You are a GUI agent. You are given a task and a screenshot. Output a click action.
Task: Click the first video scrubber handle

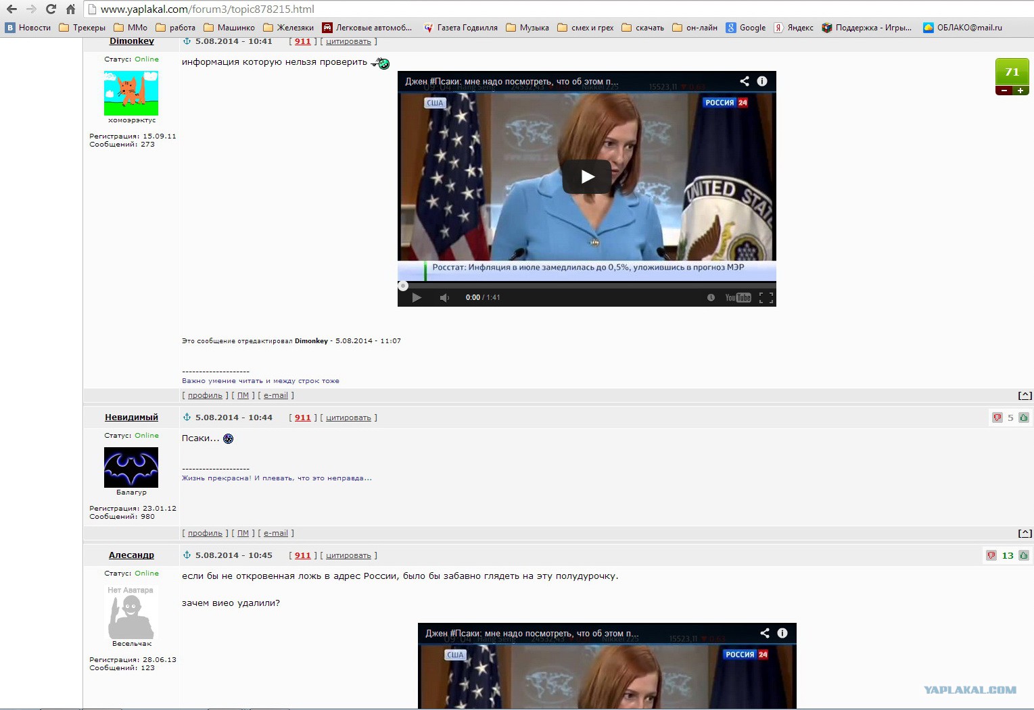click(403, 286)
